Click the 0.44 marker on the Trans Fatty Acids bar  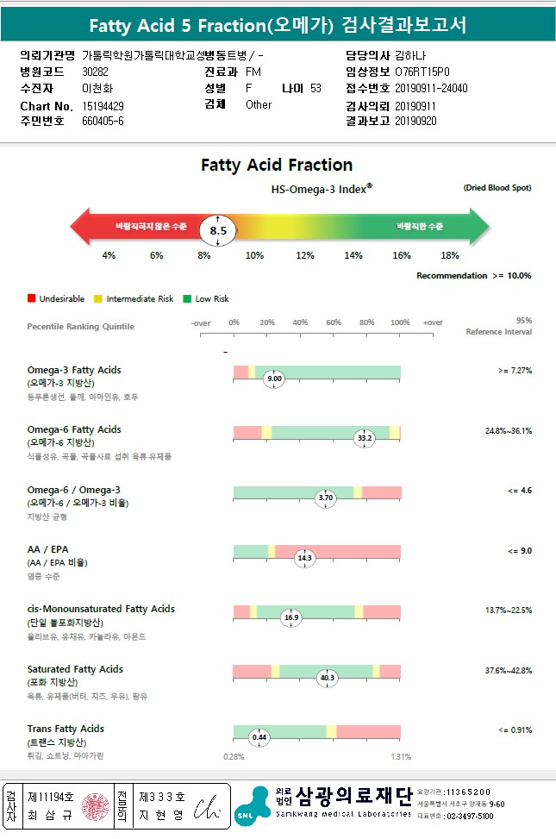pos(259,737)
